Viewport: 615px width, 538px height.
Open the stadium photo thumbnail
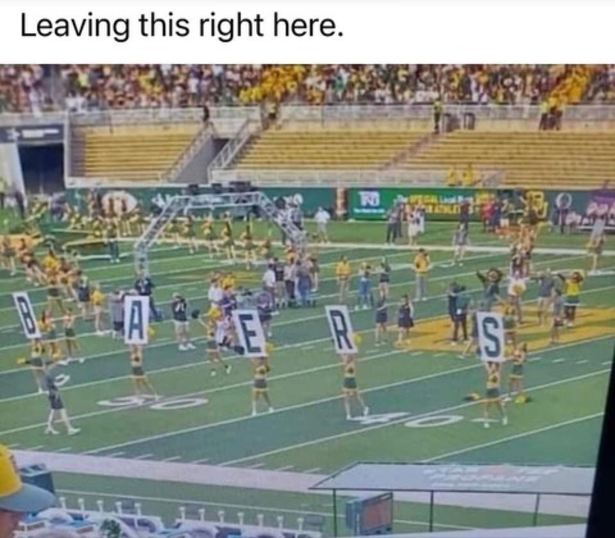click(307, 301)
